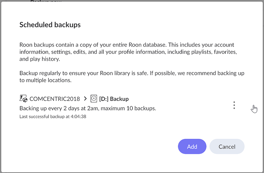Click the partially hidden 'Backup now' text behind dialog
264x173 pixels.
coord(46,1)
